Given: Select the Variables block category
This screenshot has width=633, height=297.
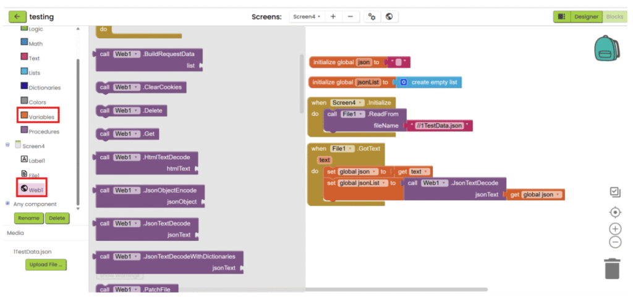Looking at the screenshot, I should [x=41, y=117].
